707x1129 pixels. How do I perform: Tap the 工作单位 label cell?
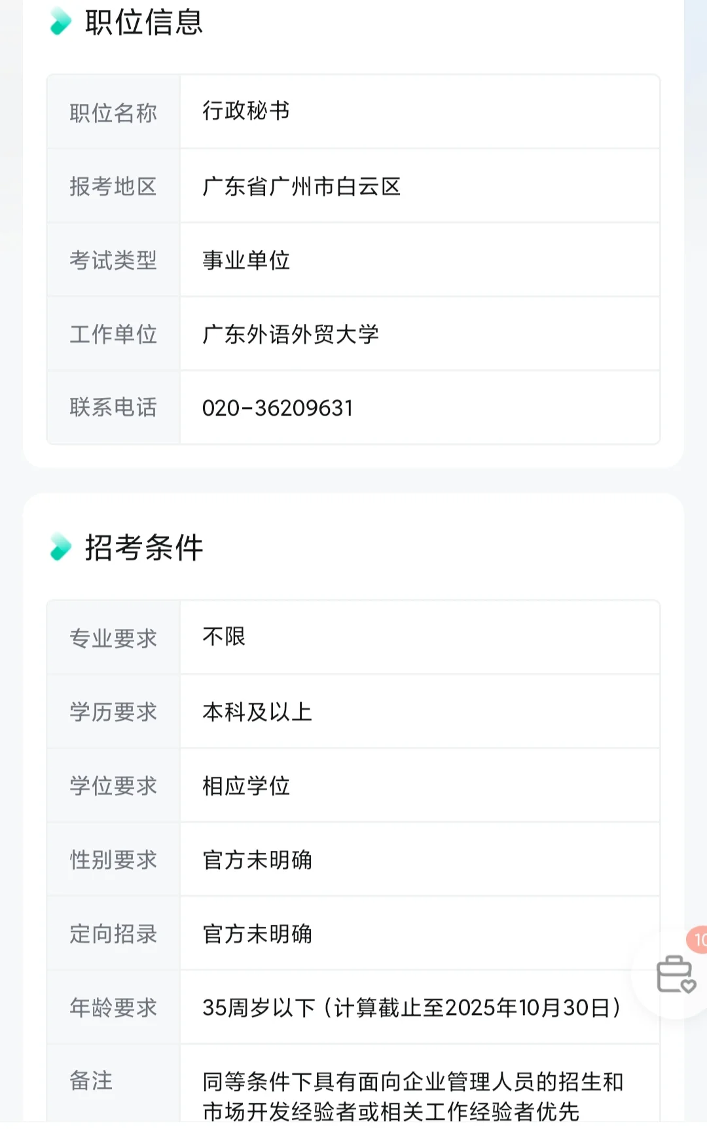[x=114, y=334]
